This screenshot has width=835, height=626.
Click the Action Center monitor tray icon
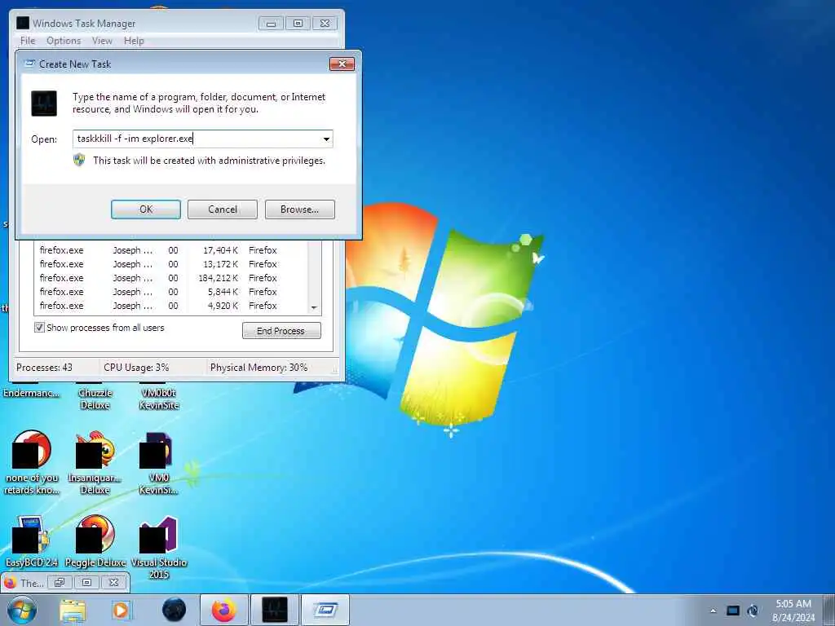click(x=733, y=611)
